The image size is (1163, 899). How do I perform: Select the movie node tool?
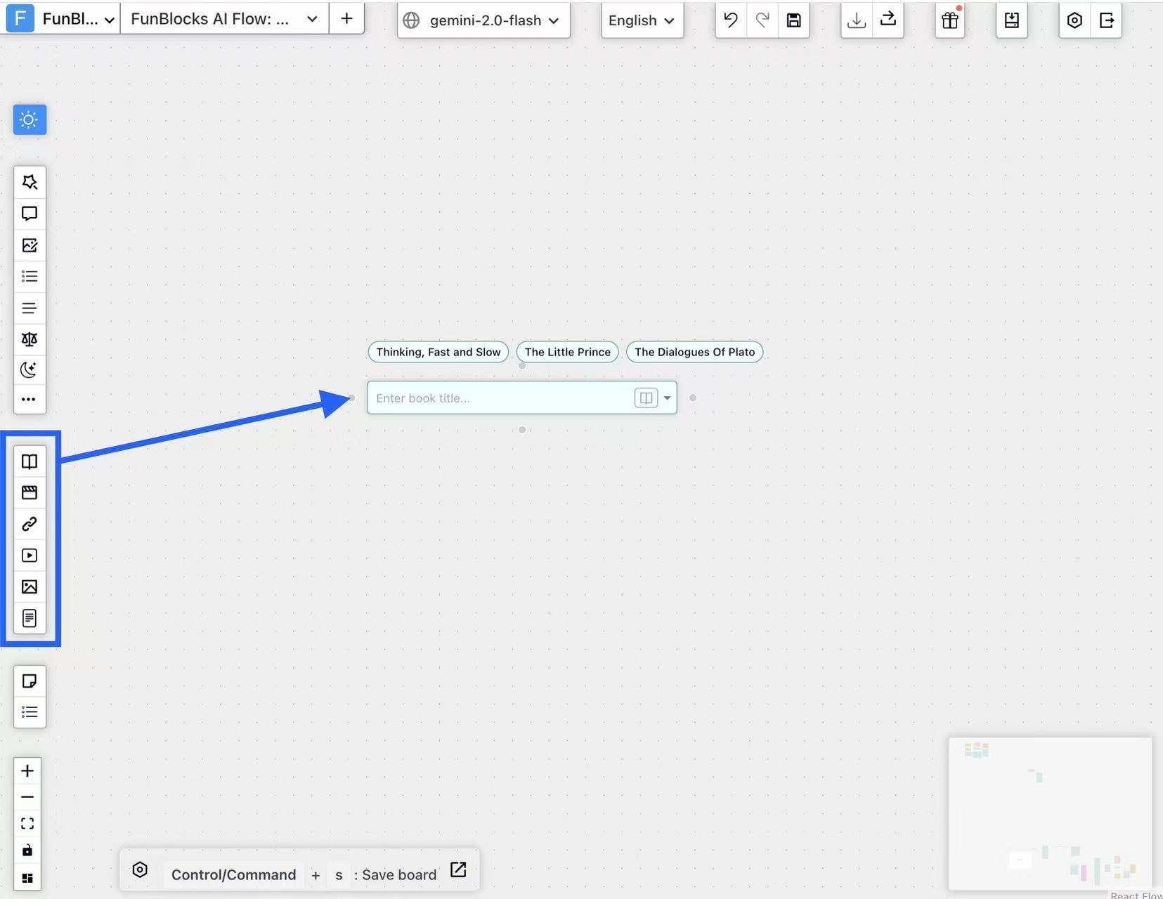click(x=30, y=492)
